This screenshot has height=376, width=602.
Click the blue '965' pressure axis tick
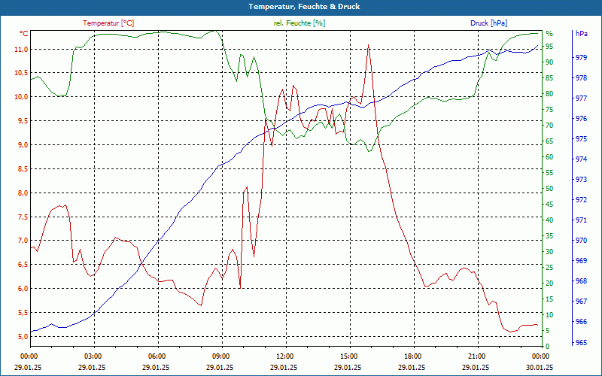click(581, 342)
